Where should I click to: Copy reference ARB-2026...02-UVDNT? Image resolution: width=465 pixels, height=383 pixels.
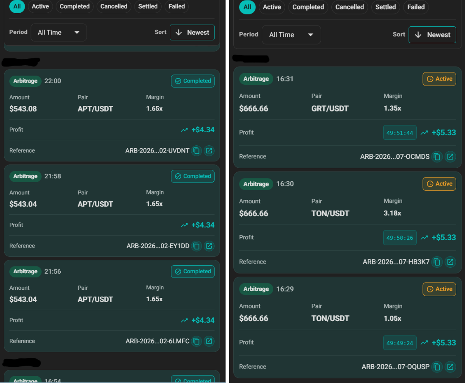[196, 151]
